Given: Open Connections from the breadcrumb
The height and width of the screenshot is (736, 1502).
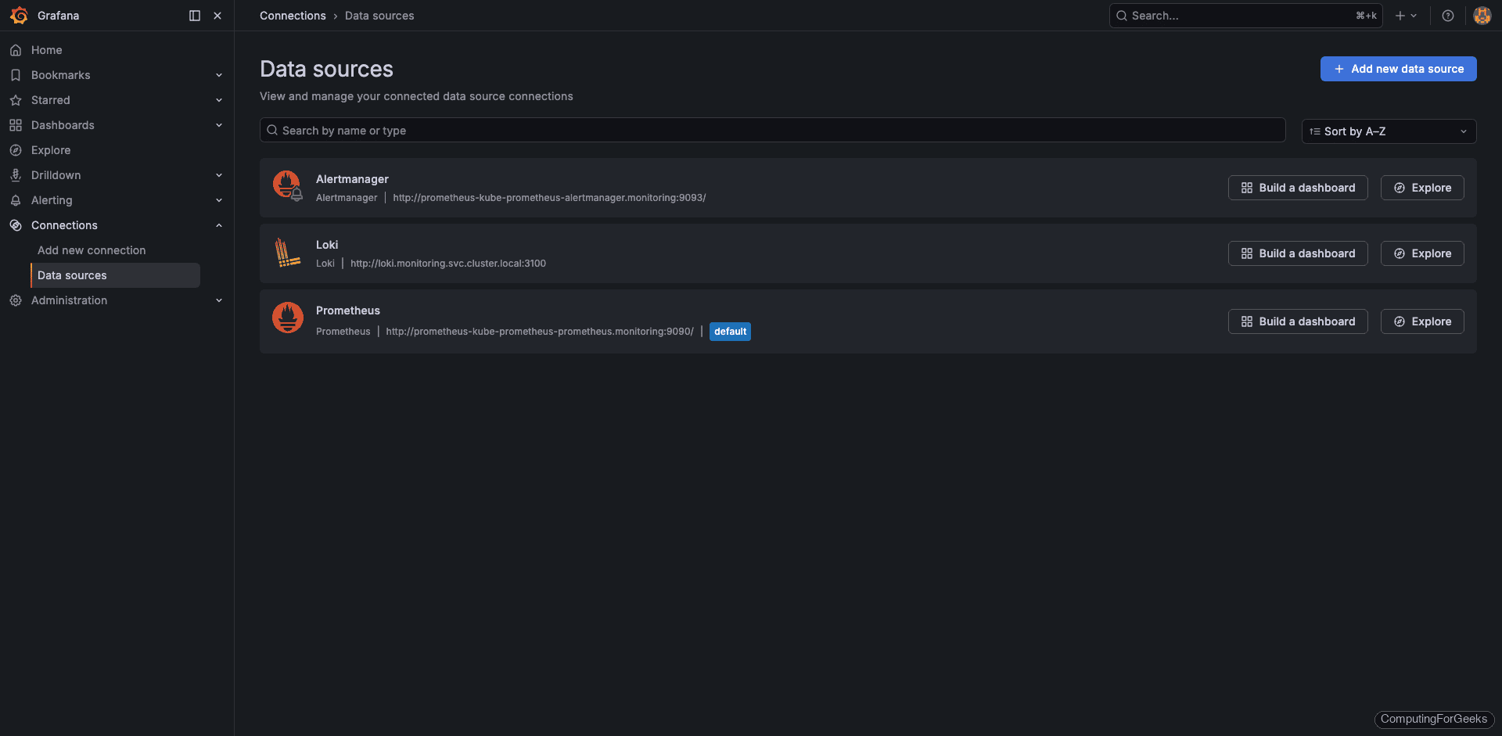Looking at the screenshot, I should coord(293,16).
